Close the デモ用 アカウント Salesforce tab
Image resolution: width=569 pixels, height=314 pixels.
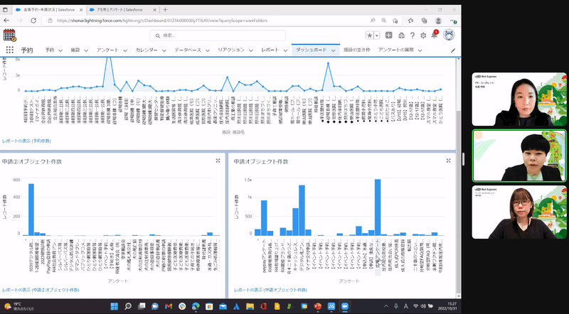coord(155,10)
